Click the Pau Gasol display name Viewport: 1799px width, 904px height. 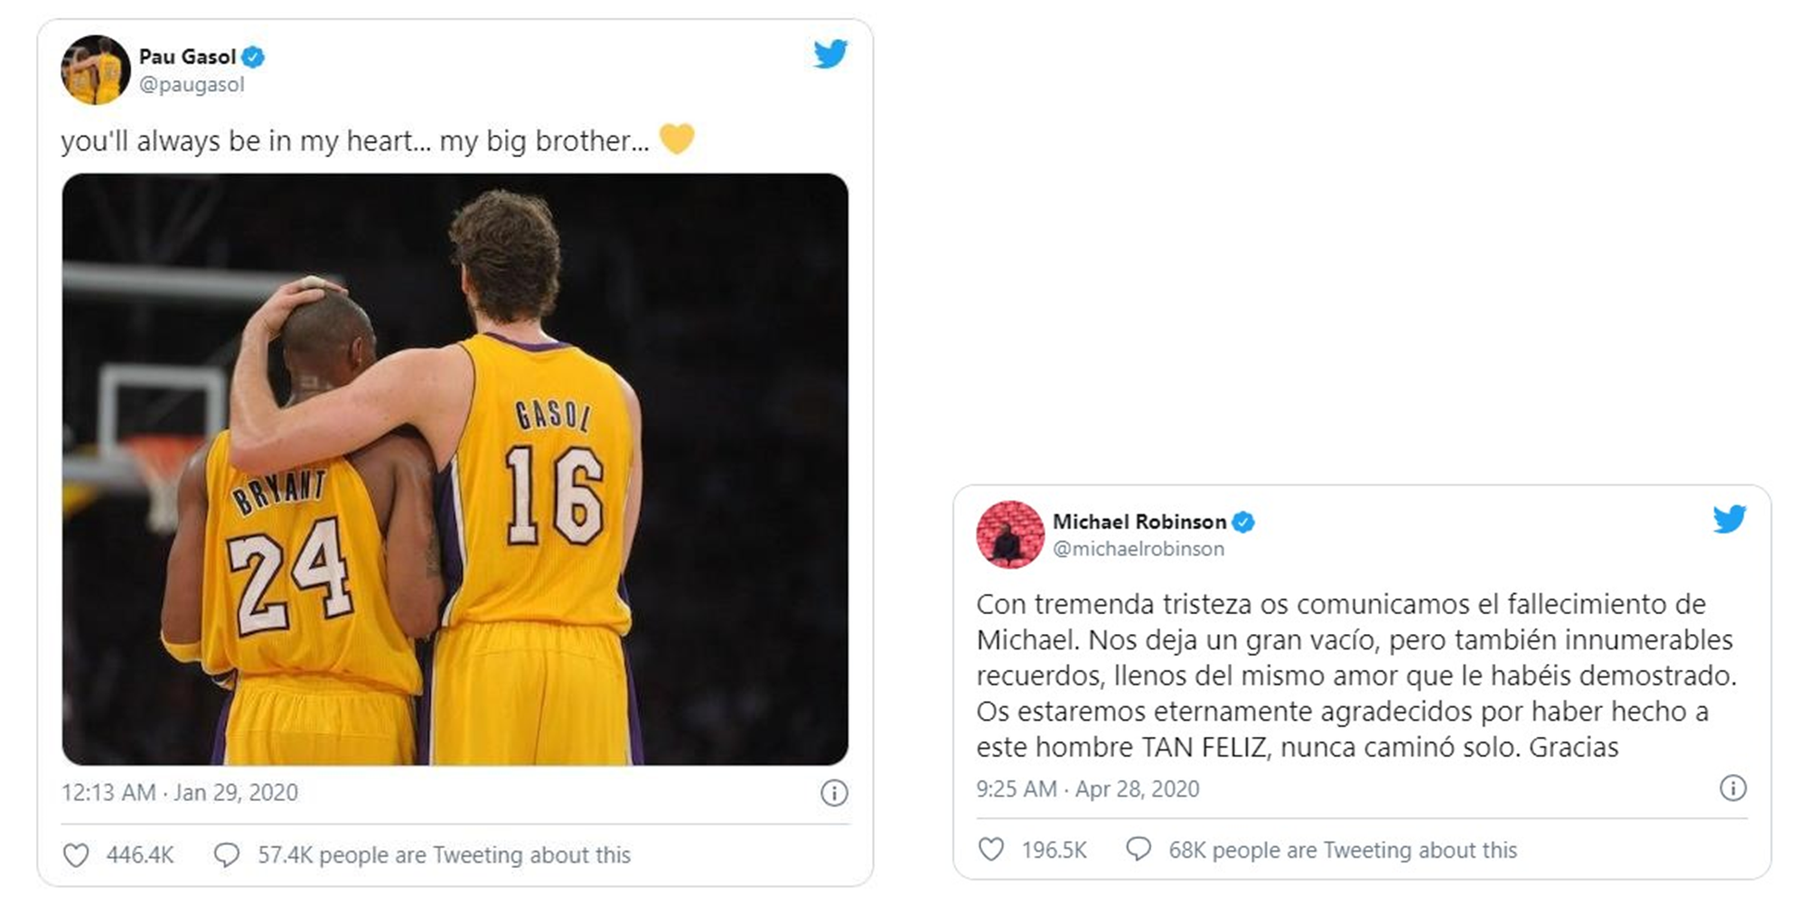click(187, 57)
